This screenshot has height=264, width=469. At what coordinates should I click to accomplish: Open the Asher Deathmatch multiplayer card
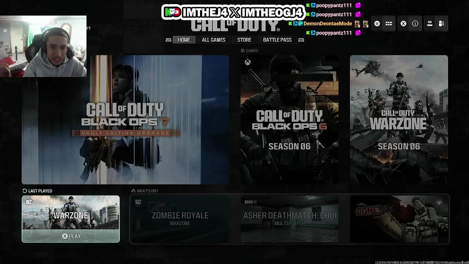(289, 219)
